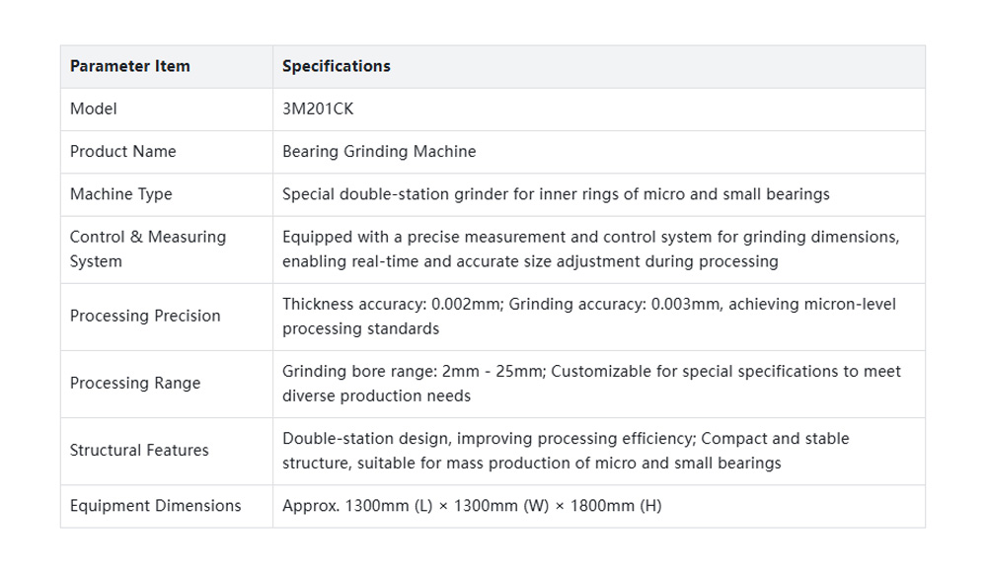
Task: Select the 'Double-station design' description text
Action: (566, 451)
